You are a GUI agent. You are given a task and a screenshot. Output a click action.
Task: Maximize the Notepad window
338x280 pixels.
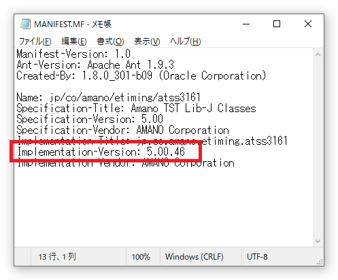tap(277, 24)
